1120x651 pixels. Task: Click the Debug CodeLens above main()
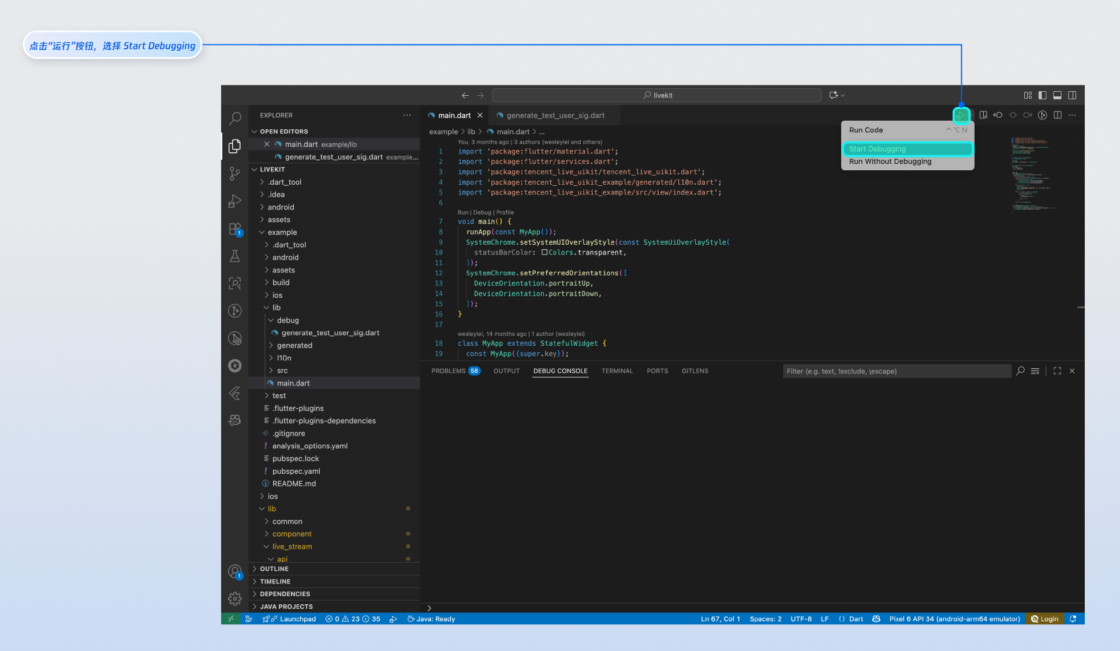481,212
